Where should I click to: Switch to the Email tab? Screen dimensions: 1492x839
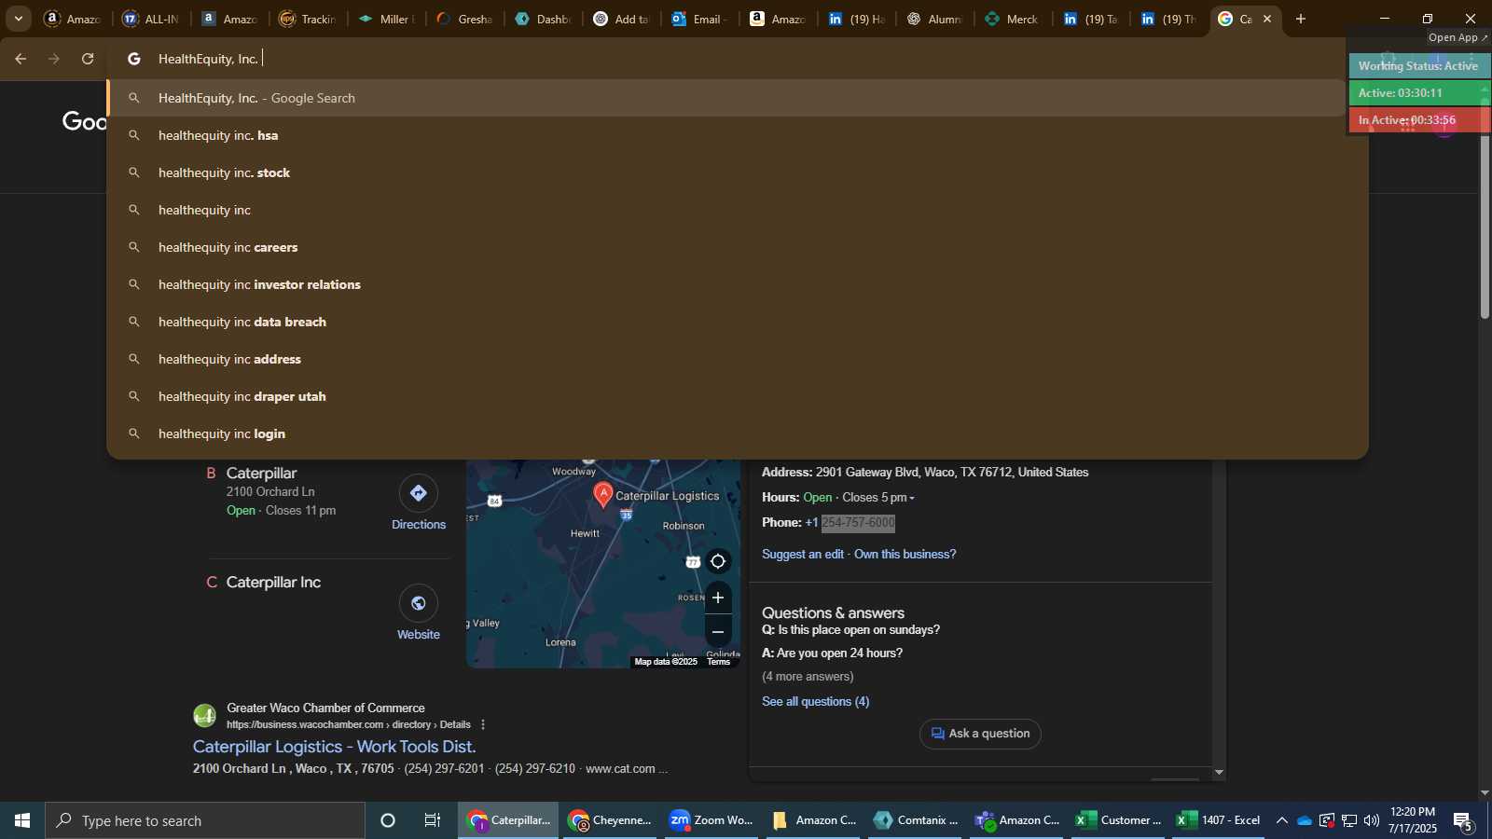(699, 19)
